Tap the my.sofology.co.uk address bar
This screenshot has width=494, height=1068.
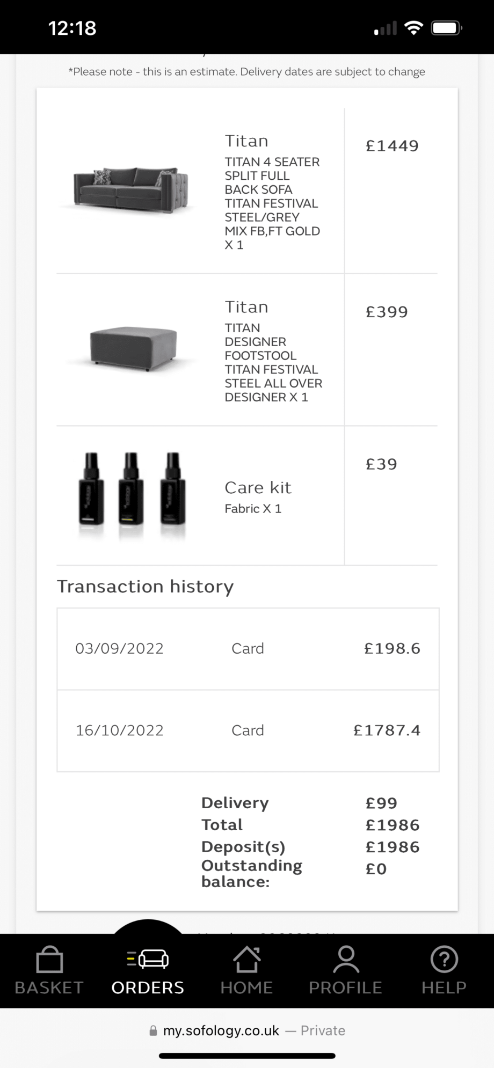pyautogui.click(x=247, y=1030)
